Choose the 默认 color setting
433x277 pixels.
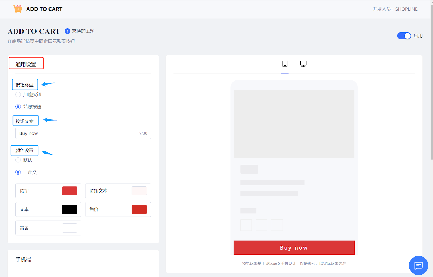coord(18,160)
